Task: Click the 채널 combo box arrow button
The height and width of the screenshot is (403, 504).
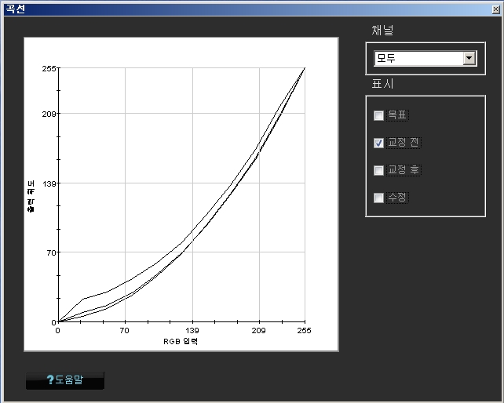Action: (469, 58)
